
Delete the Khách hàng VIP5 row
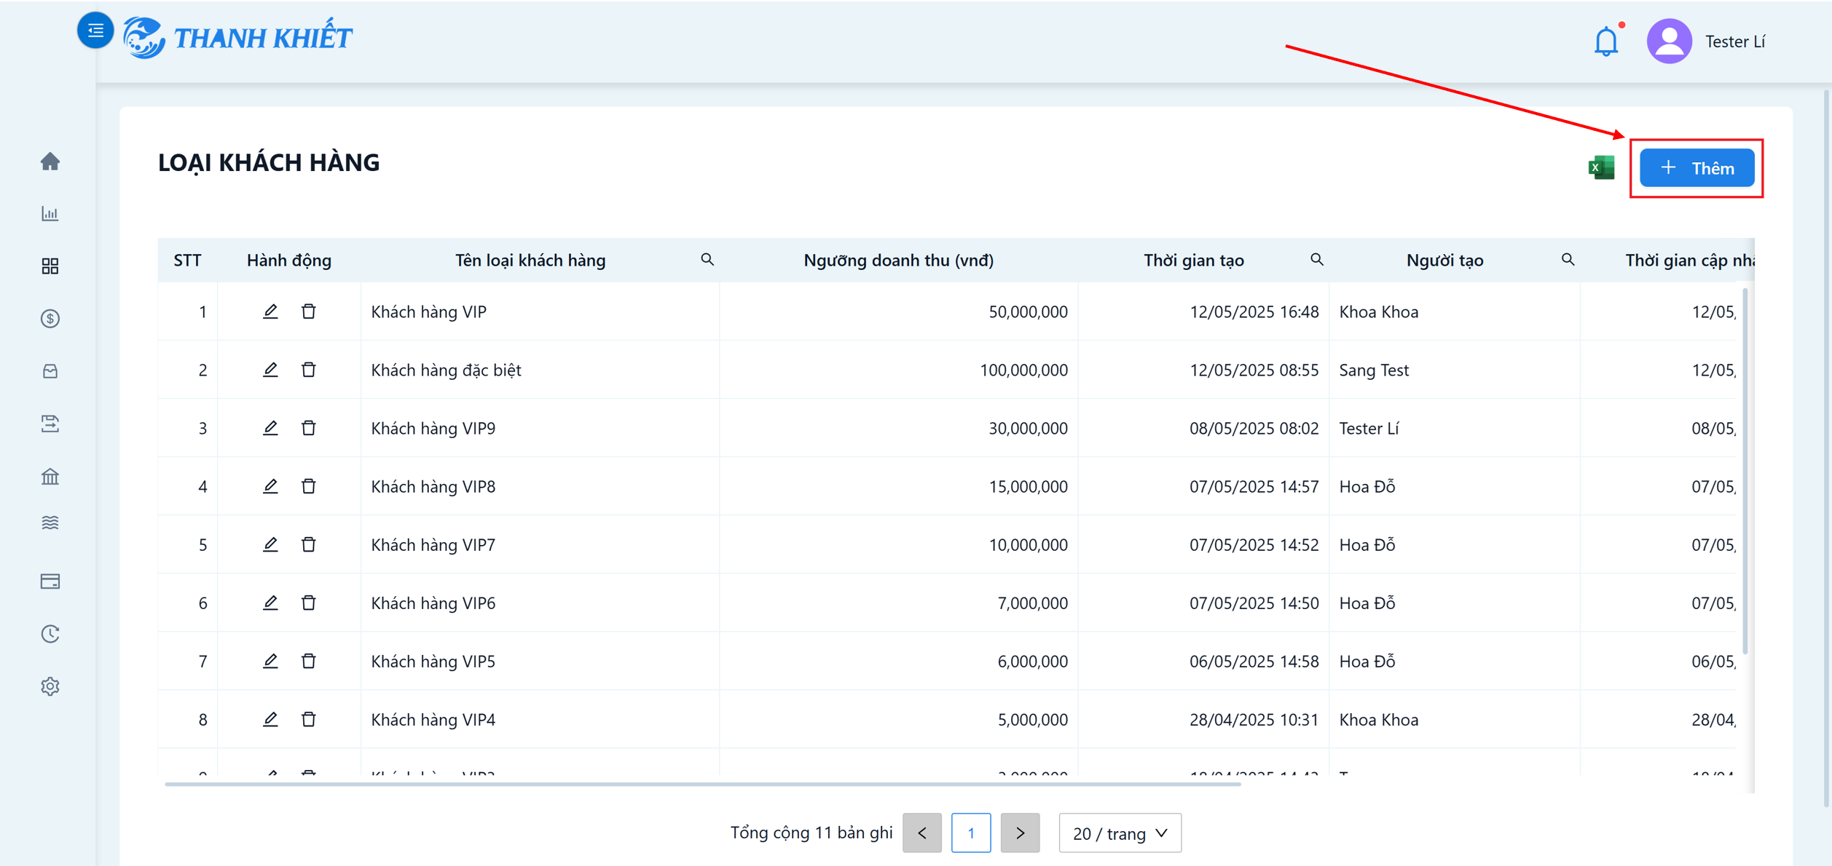(309, 661)
